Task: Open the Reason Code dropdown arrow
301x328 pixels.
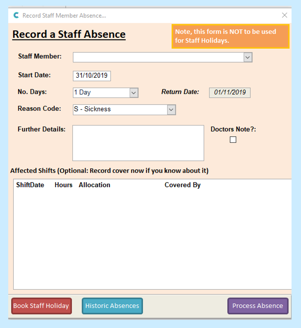Action: [x=171, y=109]
